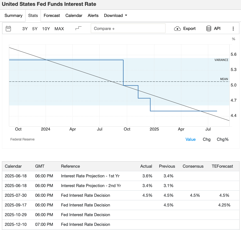This screenshot has width=241, height=230.
Task: Set chart range to 3Y
Action: click(25, 29)
